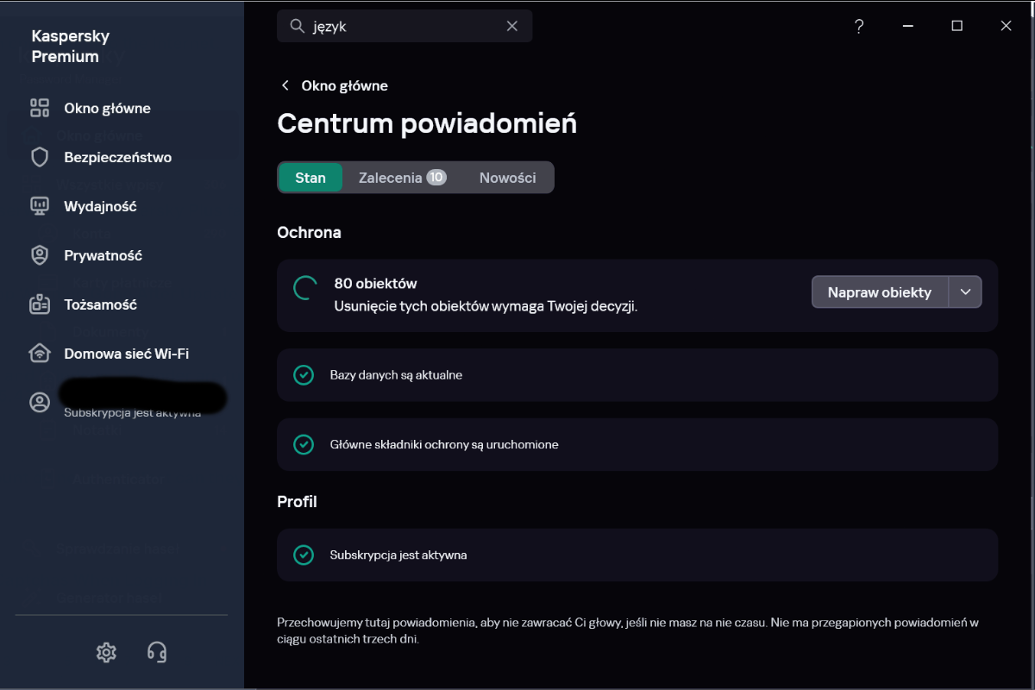Go back using the Okno główne arrow
The width and height of the screenshot is (1035, 690).
[x=285, y=85]
